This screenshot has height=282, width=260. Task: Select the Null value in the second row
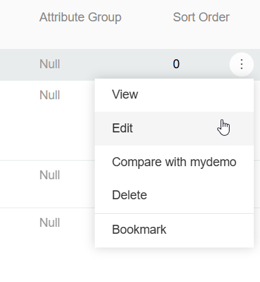pyautogui.click(x=50, y=95)
